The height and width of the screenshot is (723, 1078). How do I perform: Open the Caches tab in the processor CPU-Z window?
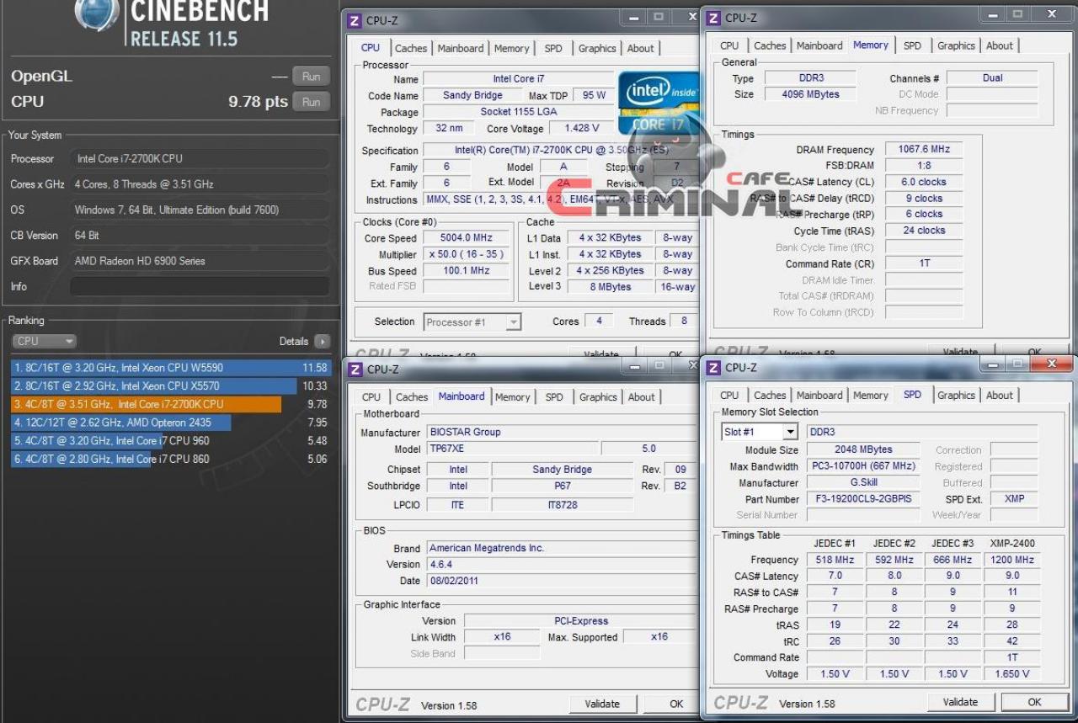tap(411, 49)
